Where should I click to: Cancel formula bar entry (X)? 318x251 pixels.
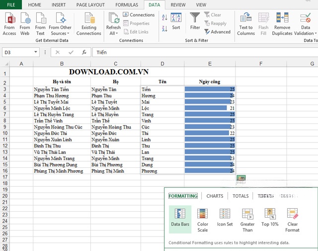58,52
